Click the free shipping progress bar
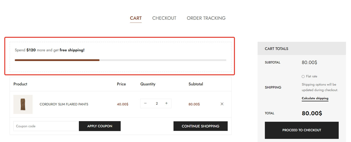Viewport: 351px width, 142px height. [120, 60]
